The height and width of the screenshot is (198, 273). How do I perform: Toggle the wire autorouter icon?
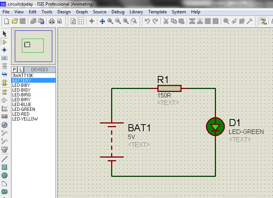pyautogui.click(x=263, y=21)
